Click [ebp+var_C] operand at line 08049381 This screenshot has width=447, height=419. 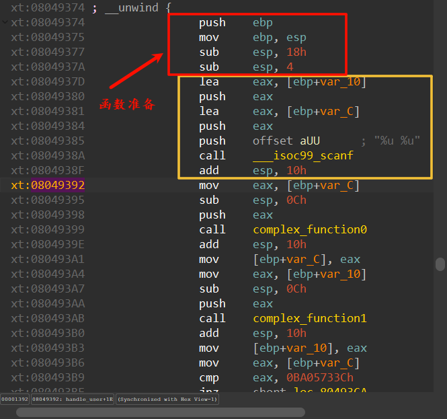pyautogui.click(x=323, y=111)
